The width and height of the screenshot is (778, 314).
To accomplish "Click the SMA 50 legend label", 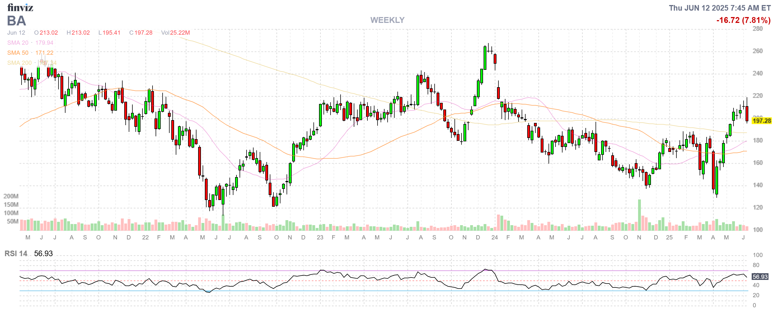I will (x=18, y=53).
